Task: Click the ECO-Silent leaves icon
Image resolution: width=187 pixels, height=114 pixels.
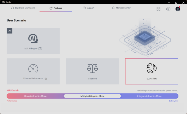Action: point(152,68)
